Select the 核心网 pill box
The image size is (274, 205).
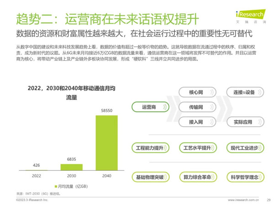197,92
